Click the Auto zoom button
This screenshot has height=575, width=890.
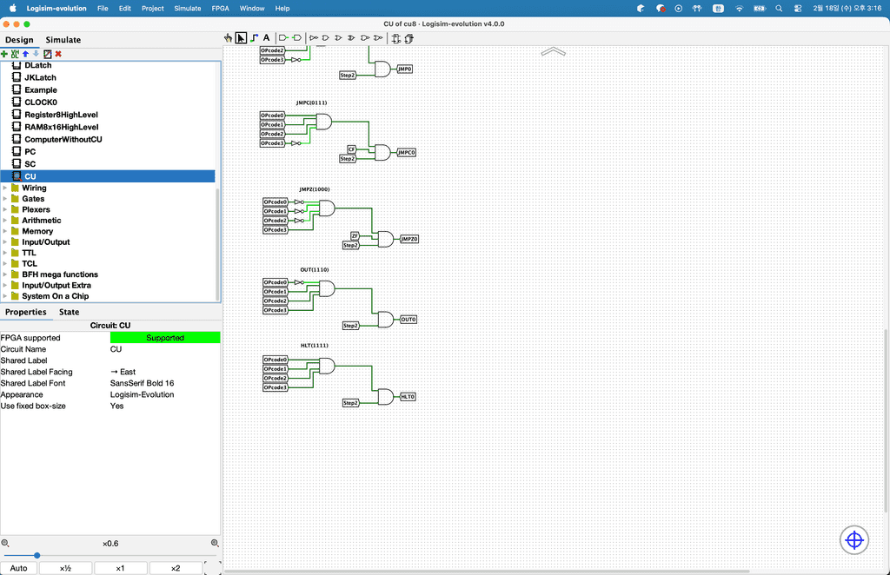(x=18, y=568)
